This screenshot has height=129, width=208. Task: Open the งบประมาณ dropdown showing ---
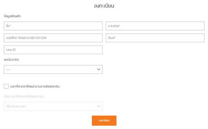[x=53, y=69]
